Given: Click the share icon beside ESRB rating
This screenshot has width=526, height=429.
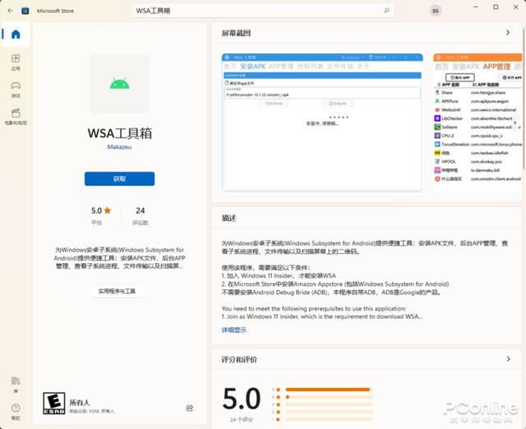Looking at the screenshot, I should tap(190, 408).
